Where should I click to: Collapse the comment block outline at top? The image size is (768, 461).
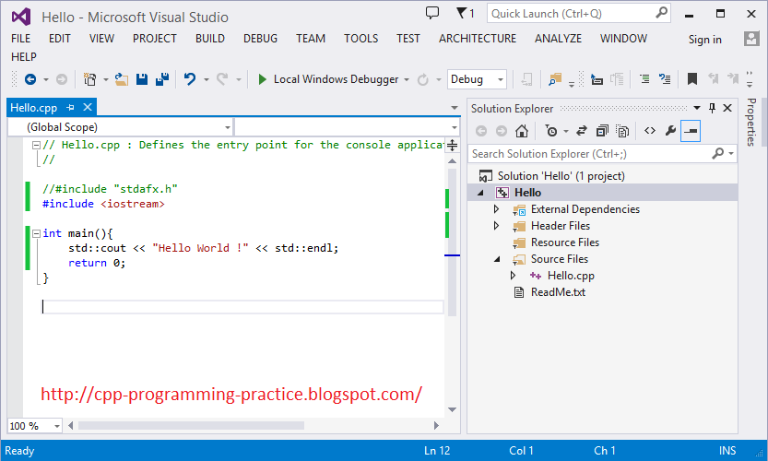[x=36, y=145]
